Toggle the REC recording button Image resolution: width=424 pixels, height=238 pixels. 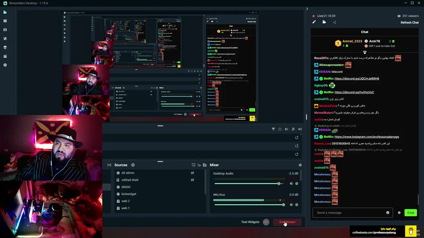click(x=266, y=222)
